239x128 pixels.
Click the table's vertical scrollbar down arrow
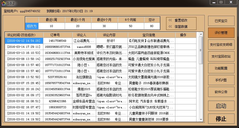(x=201, y=120)
